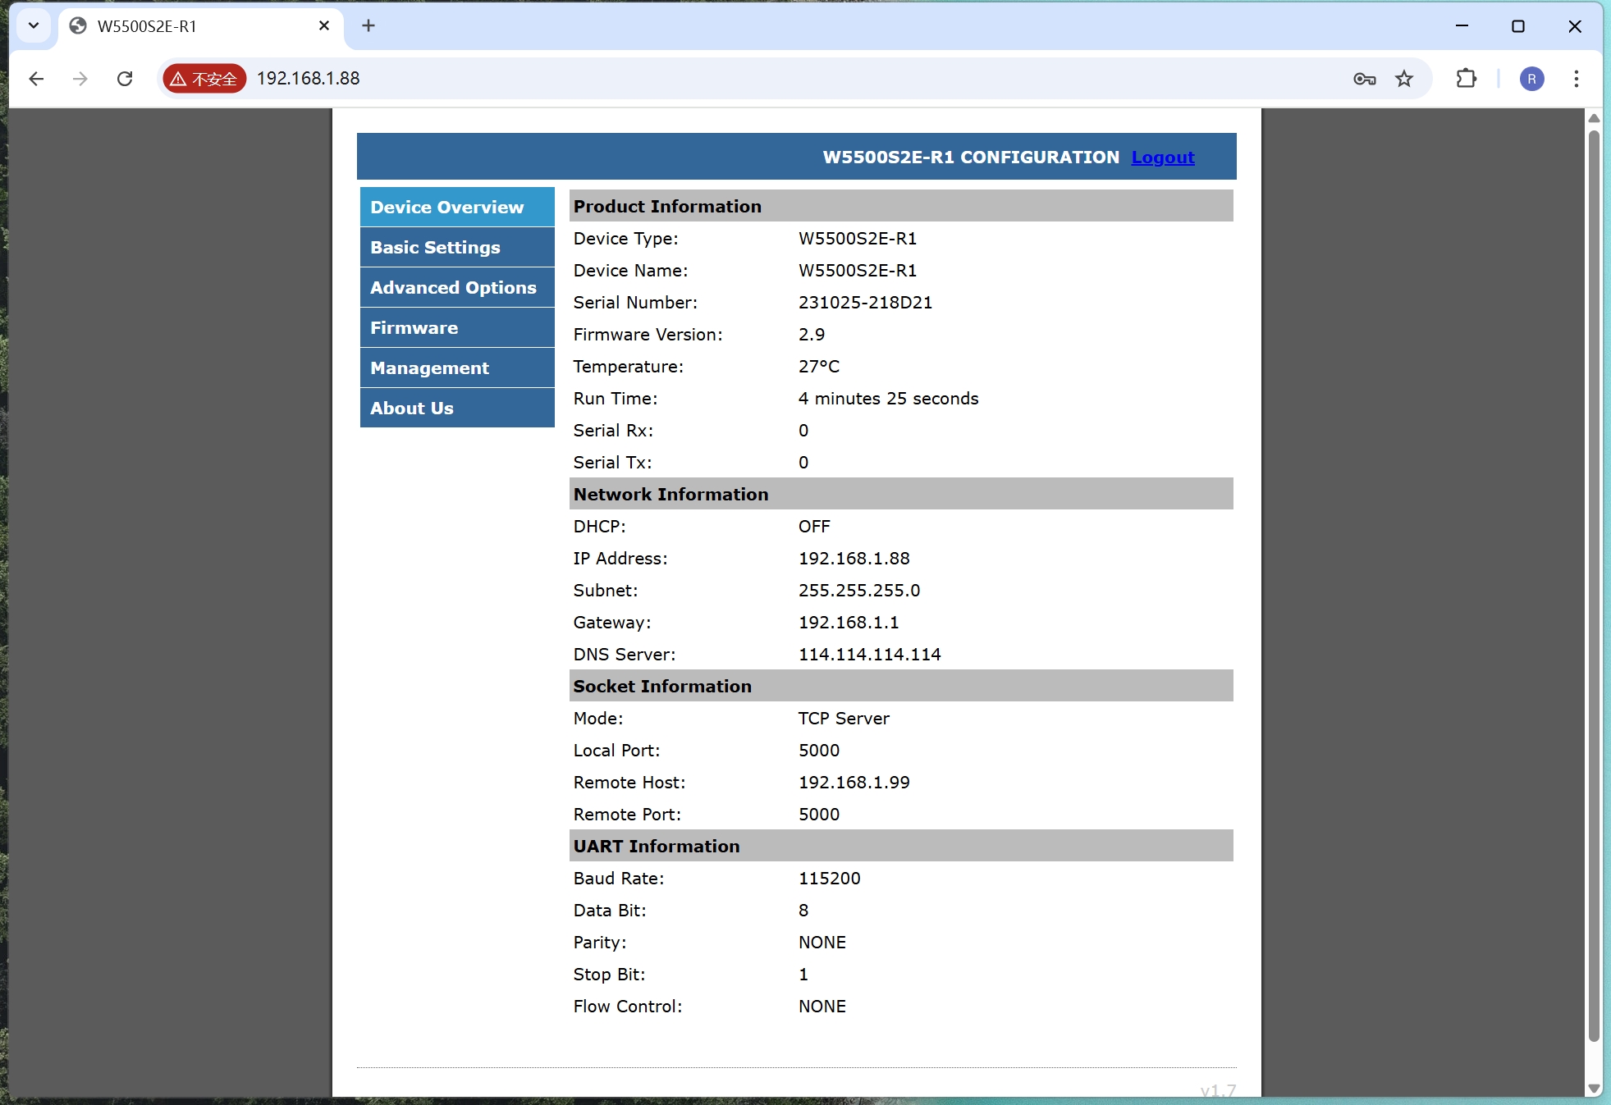Click the browser back arrow
The width and height of the screenshot is (1611, 1105).
coord(36,79)
